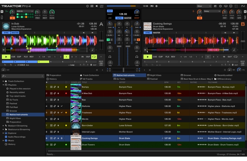The height and width of the screenshot is (161, 247).
Task: Turn off the Delay effect ON button
Action: coord(200,18)
